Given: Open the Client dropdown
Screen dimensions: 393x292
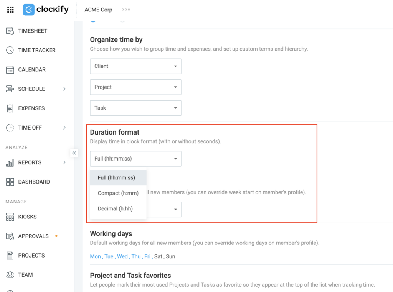Looking at the screenshot, I should coord(135,66).
